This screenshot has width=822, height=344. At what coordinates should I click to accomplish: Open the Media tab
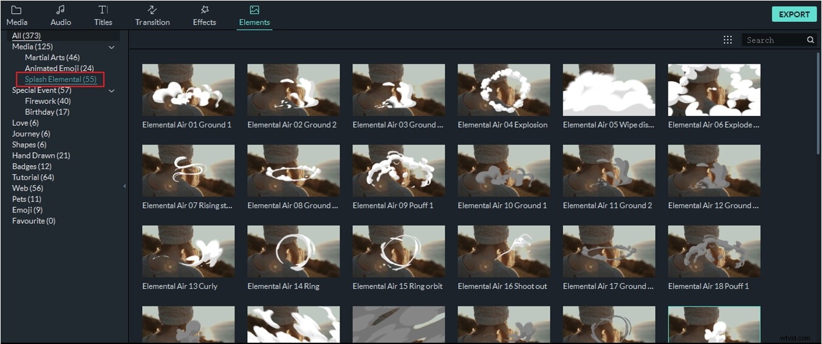(x=16, y=16)
